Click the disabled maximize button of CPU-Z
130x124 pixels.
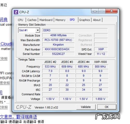point(102,11)
